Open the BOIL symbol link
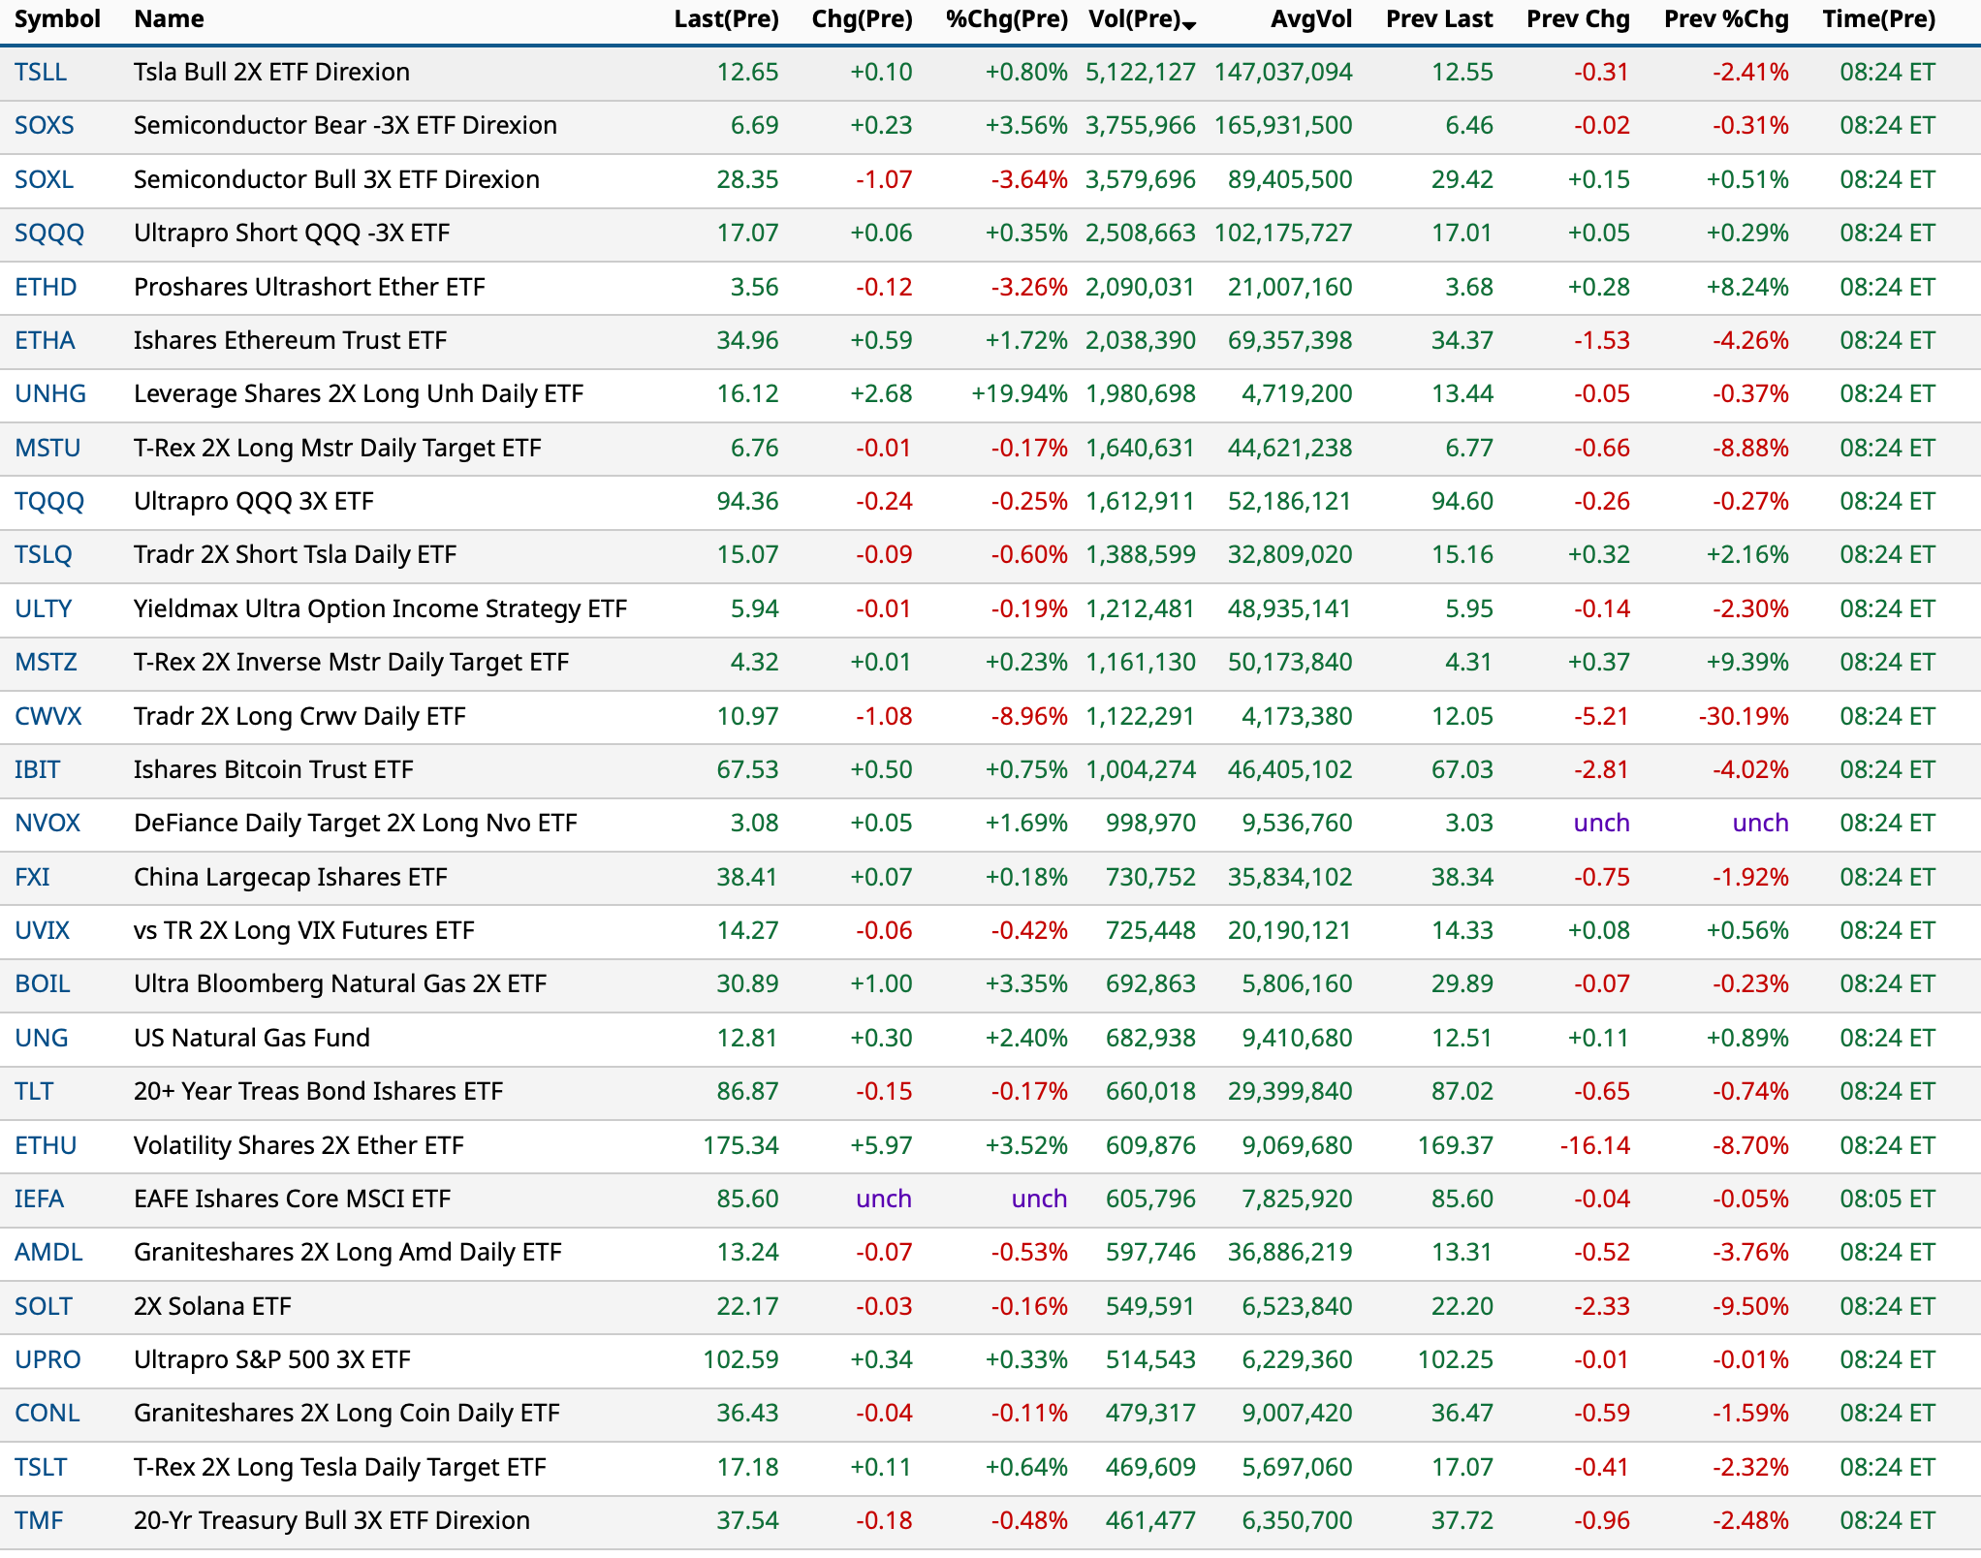Screen dimensions: 1981x1558 [43, 984]
